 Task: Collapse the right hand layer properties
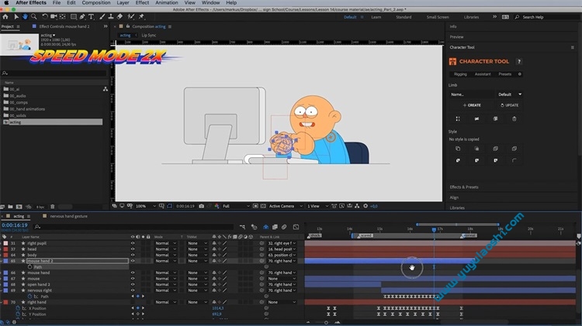(x=2, y=302)
